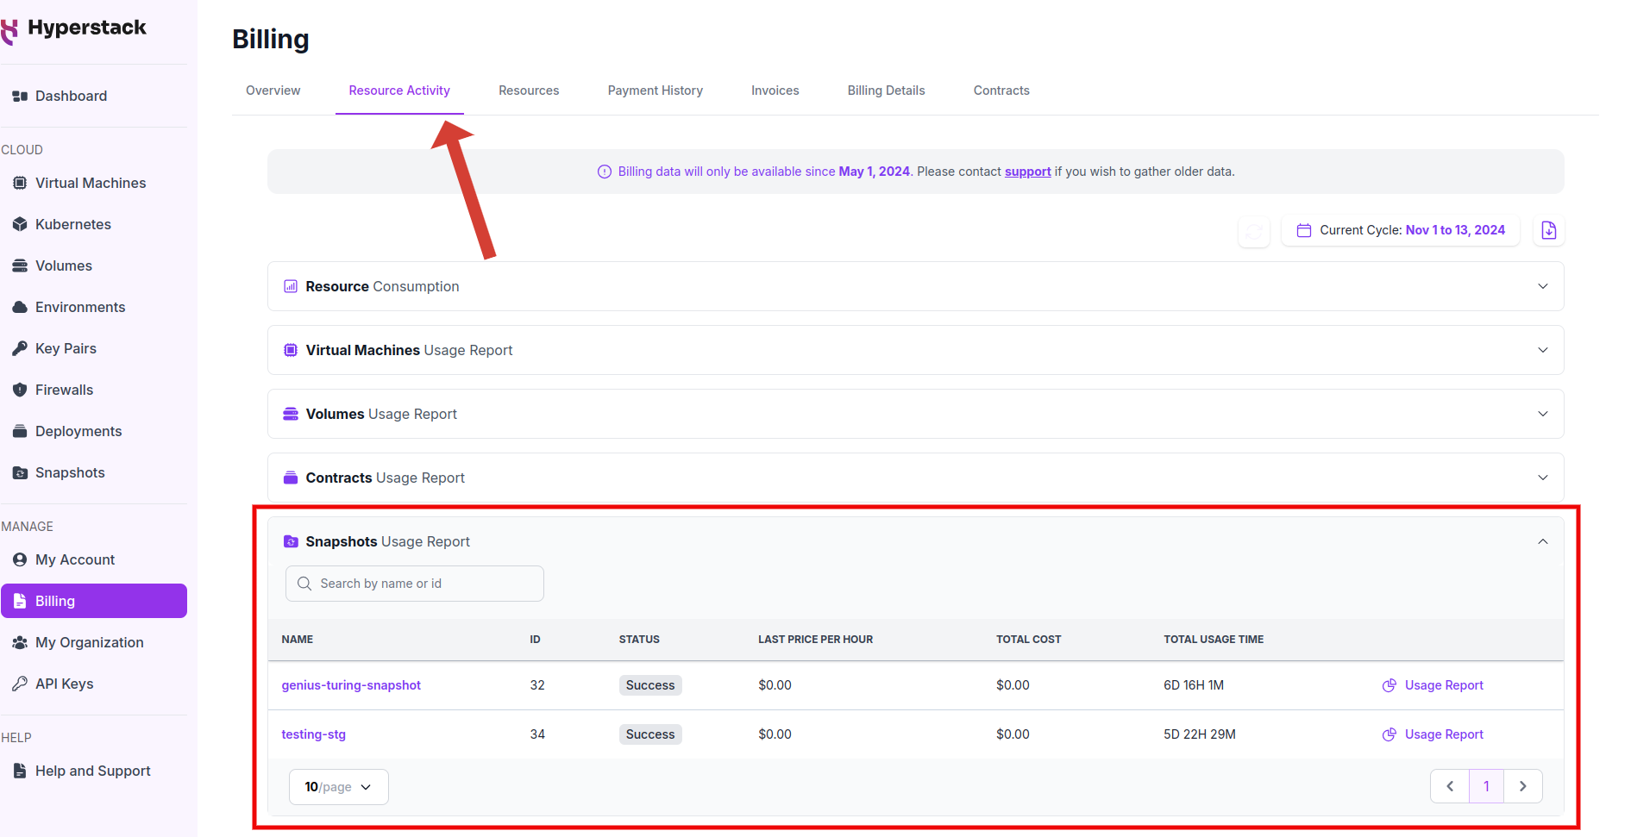Click Success status of testing-stg
Screen dimensions: 1631x837
[650, 734]
